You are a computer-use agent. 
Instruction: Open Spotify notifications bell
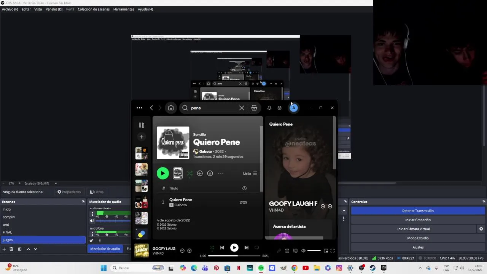(269, 108)
